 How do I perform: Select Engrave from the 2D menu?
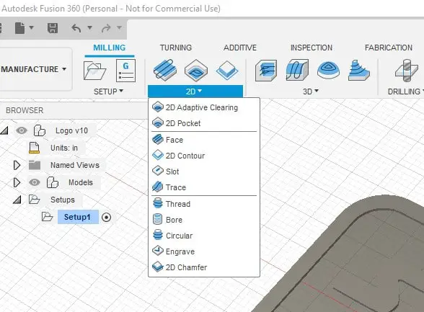tap(204, 251)
